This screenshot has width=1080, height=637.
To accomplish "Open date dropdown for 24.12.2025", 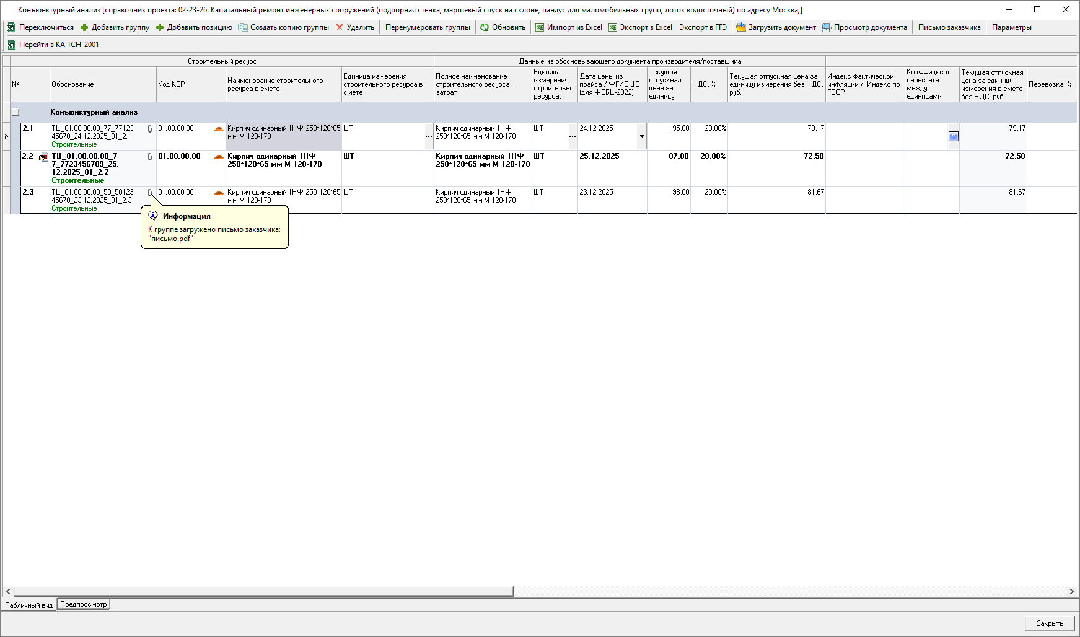I will (x=642, y=136).
